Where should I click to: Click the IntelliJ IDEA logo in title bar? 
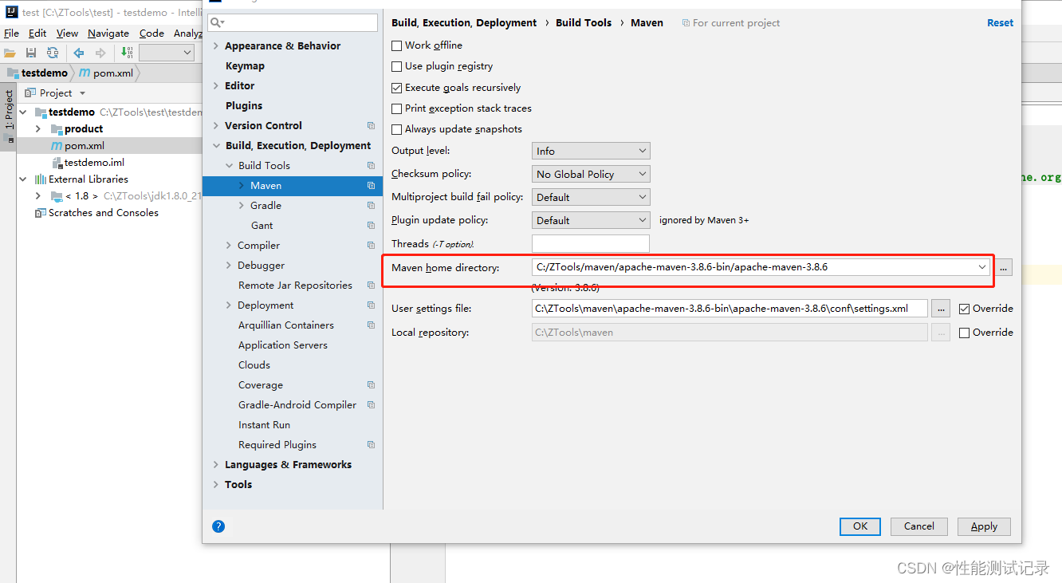11,12
